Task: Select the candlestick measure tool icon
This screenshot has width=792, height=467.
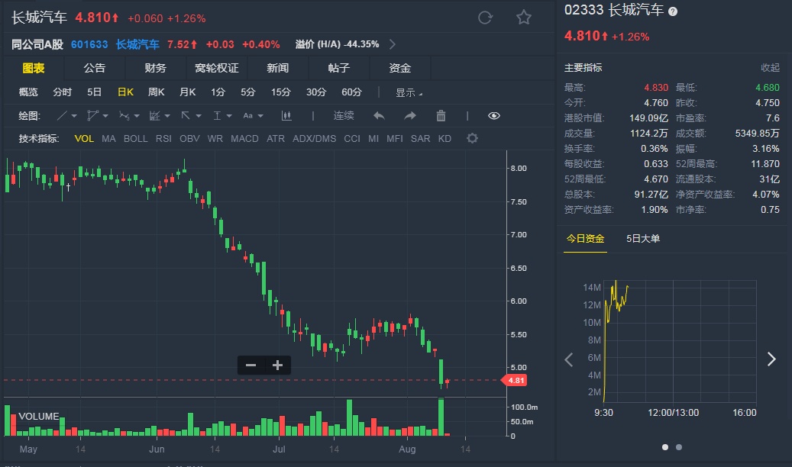Action: 287,116
